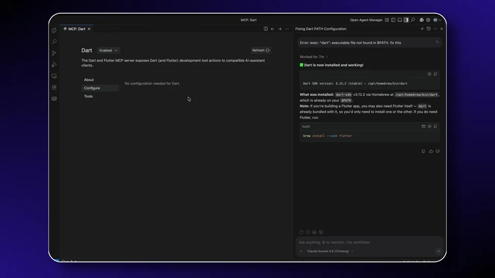Open the Run and Debug view
This screenshot has height=278, width=495.
(54, 65)
